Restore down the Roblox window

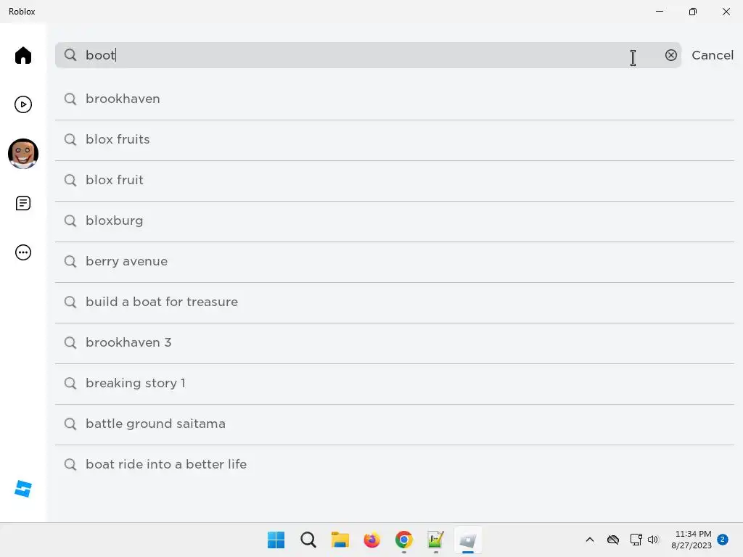click(x=692, y=12)
